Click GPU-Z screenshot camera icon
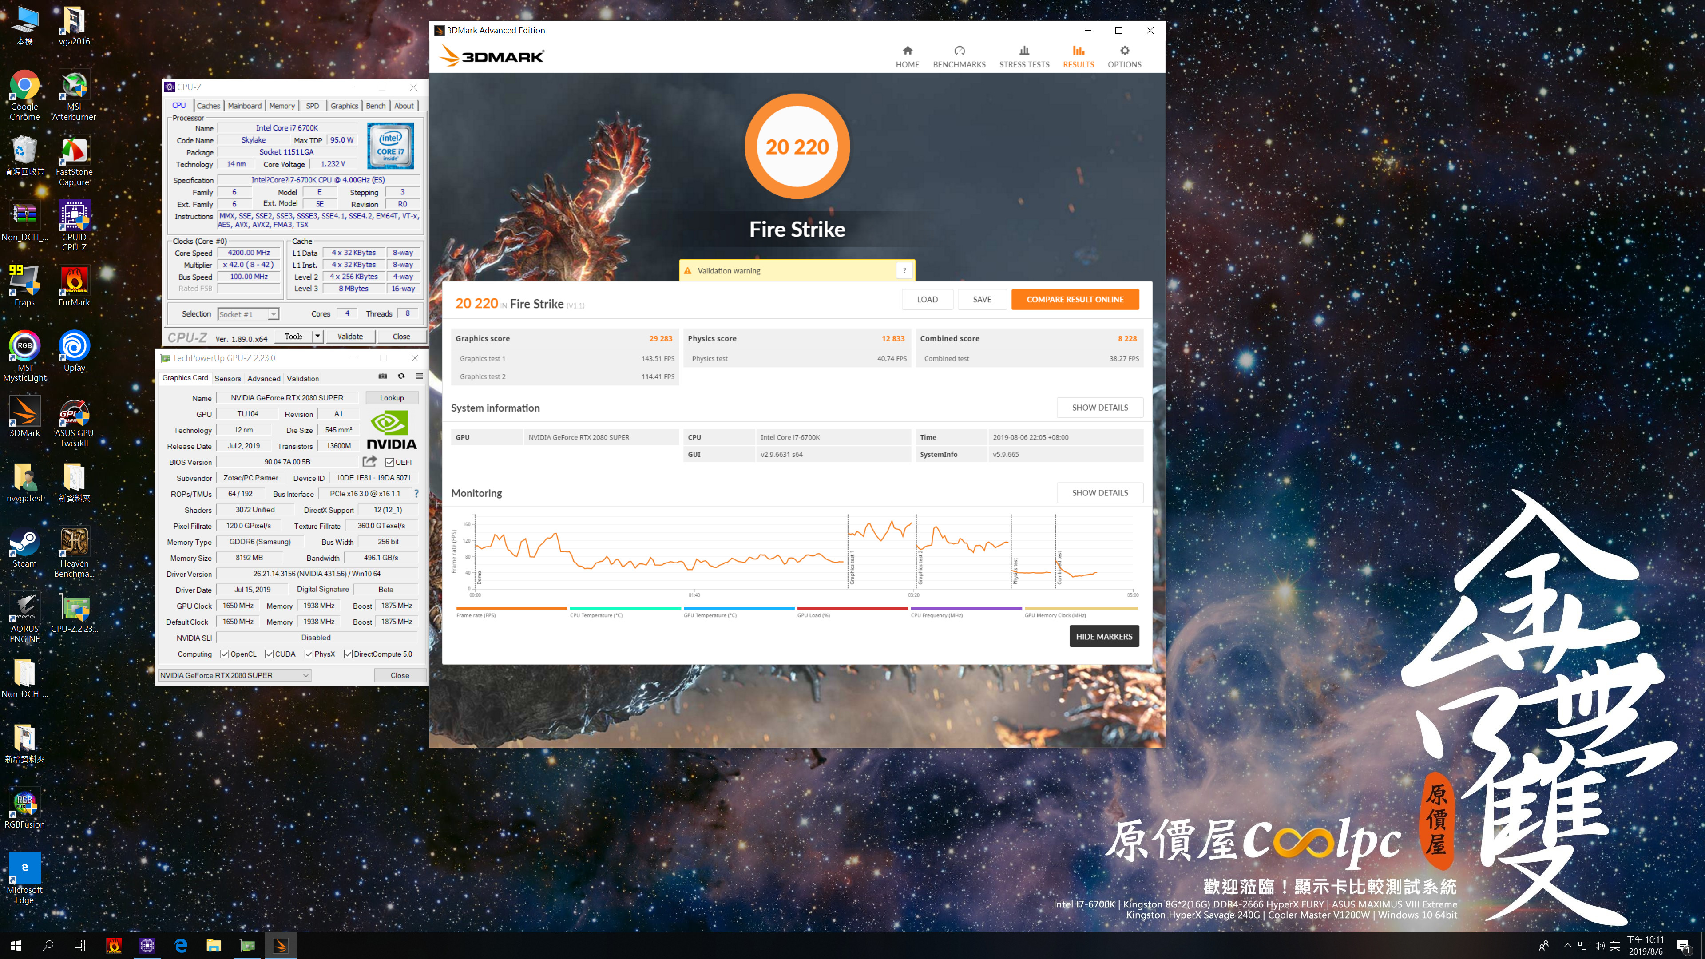 pos(383,376)
